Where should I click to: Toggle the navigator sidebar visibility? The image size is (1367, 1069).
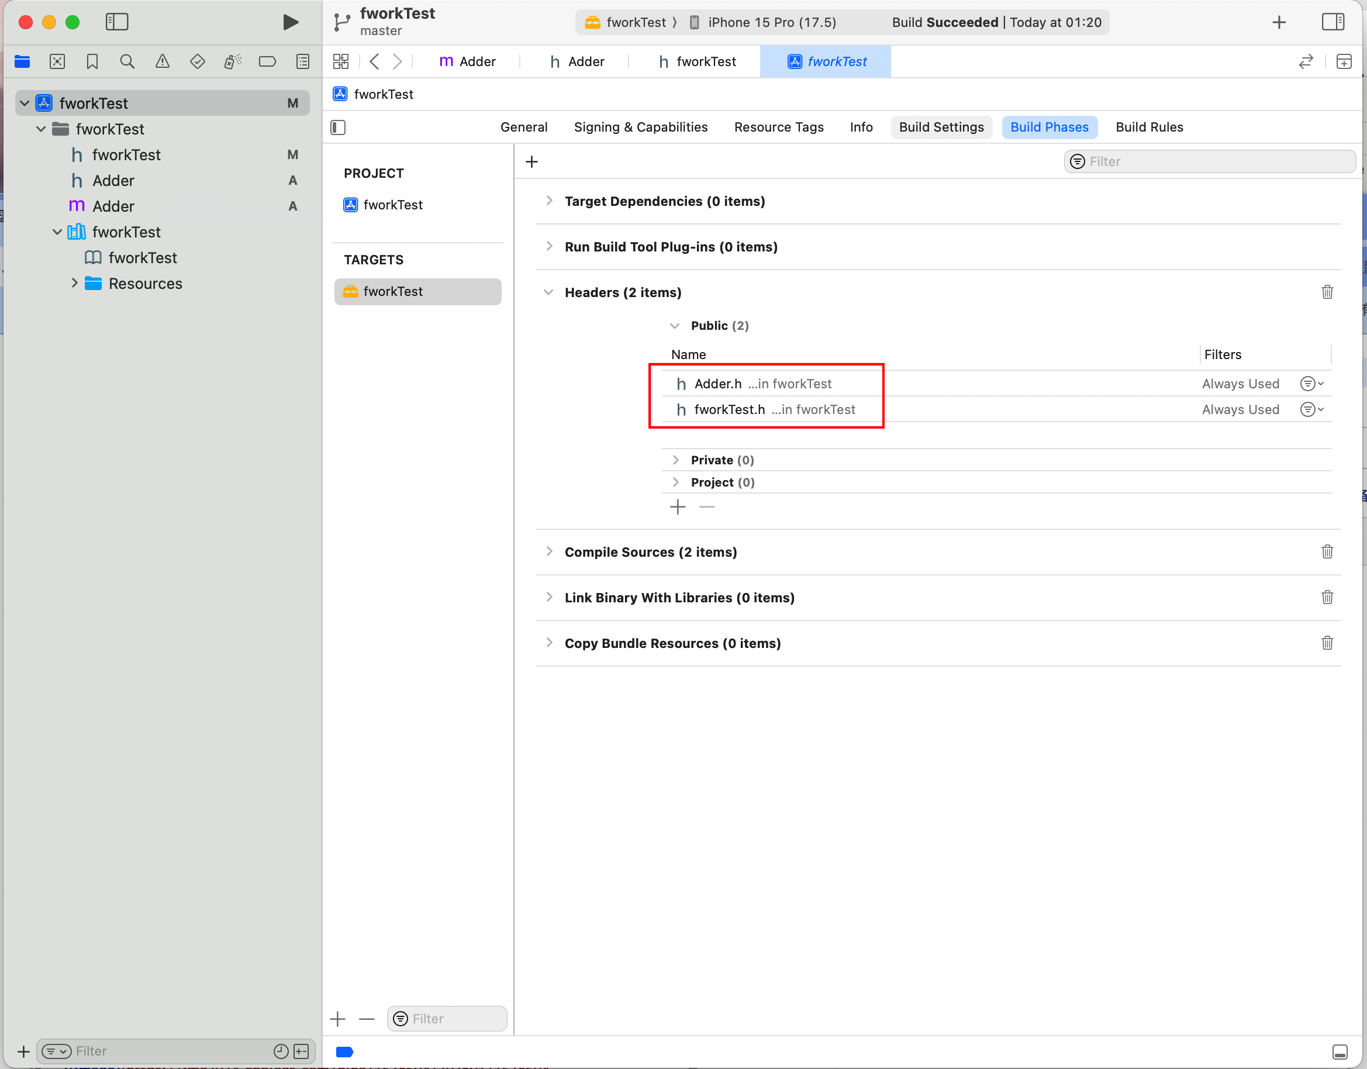pos(117,23)
